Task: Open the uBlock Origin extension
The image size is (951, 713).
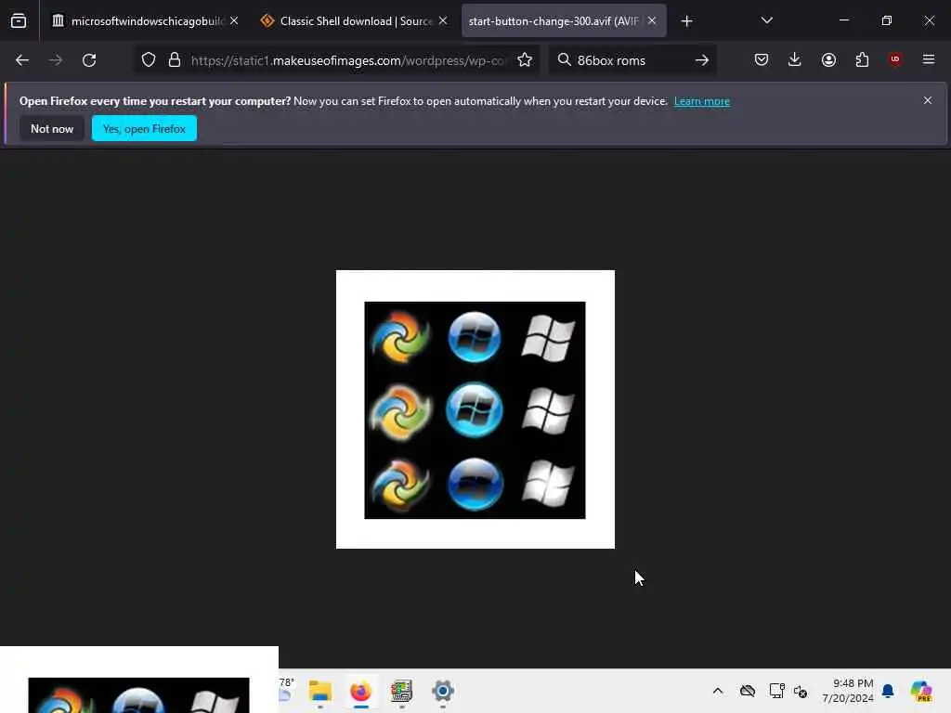Action: pos(895,59)
